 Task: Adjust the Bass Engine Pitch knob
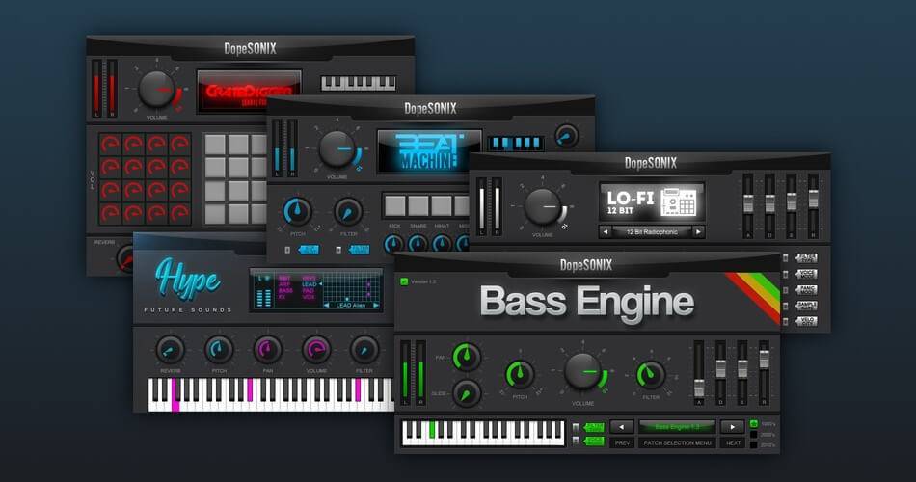pyautogui.click(x=520, y=374)
